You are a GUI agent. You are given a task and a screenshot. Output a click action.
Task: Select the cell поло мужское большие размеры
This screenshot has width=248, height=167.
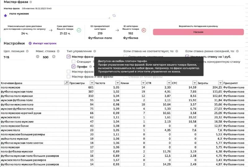coord(34,134)
